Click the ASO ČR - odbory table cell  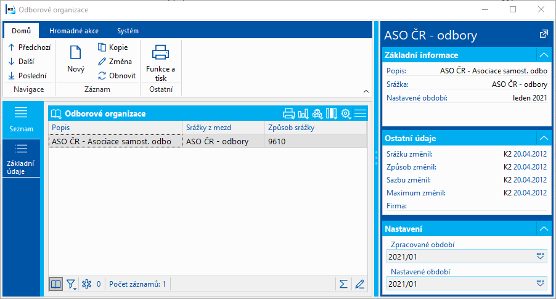point(223,141)
